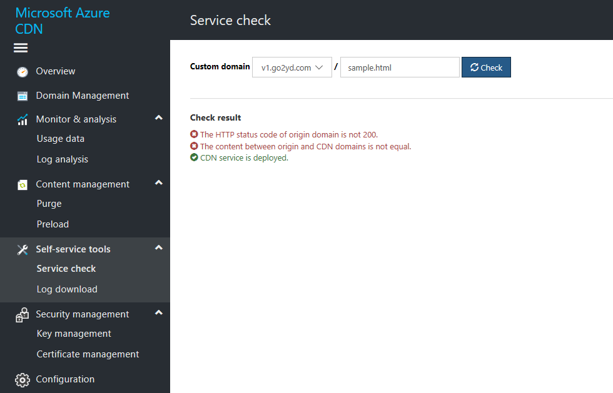Open the custom domain v1.go2yd.com dropdown
The width and height of the screenshot is (613, 393).
(292, 67)
